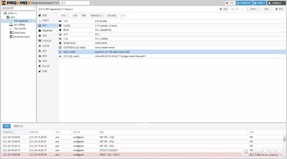The image size is (287, 159).
Task: Select CD/DVD drive (ide2) icon
Action: (x=60, y=48)
